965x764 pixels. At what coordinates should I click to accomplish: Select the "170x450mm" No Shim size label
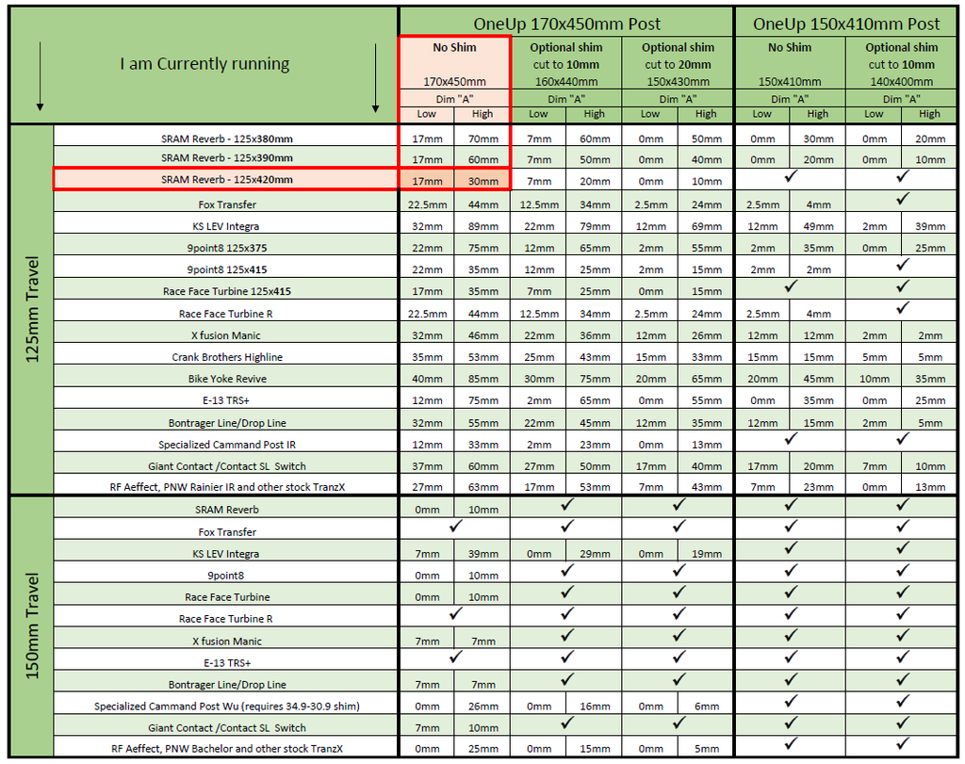[454, 81]
